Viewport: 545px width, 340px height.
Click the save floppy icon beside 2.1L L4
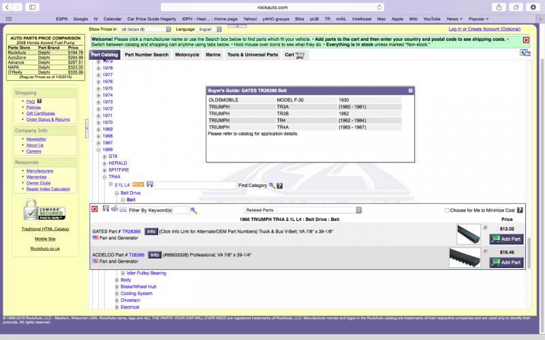click(150, 184)
